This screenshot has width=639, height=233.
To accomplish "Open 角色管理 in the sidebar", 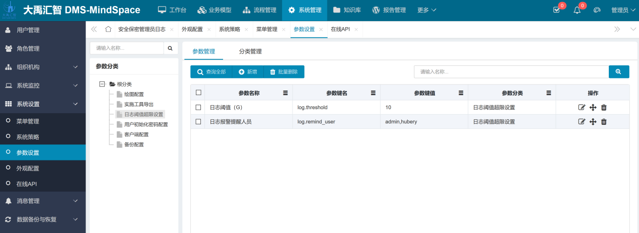I will 43,49.
